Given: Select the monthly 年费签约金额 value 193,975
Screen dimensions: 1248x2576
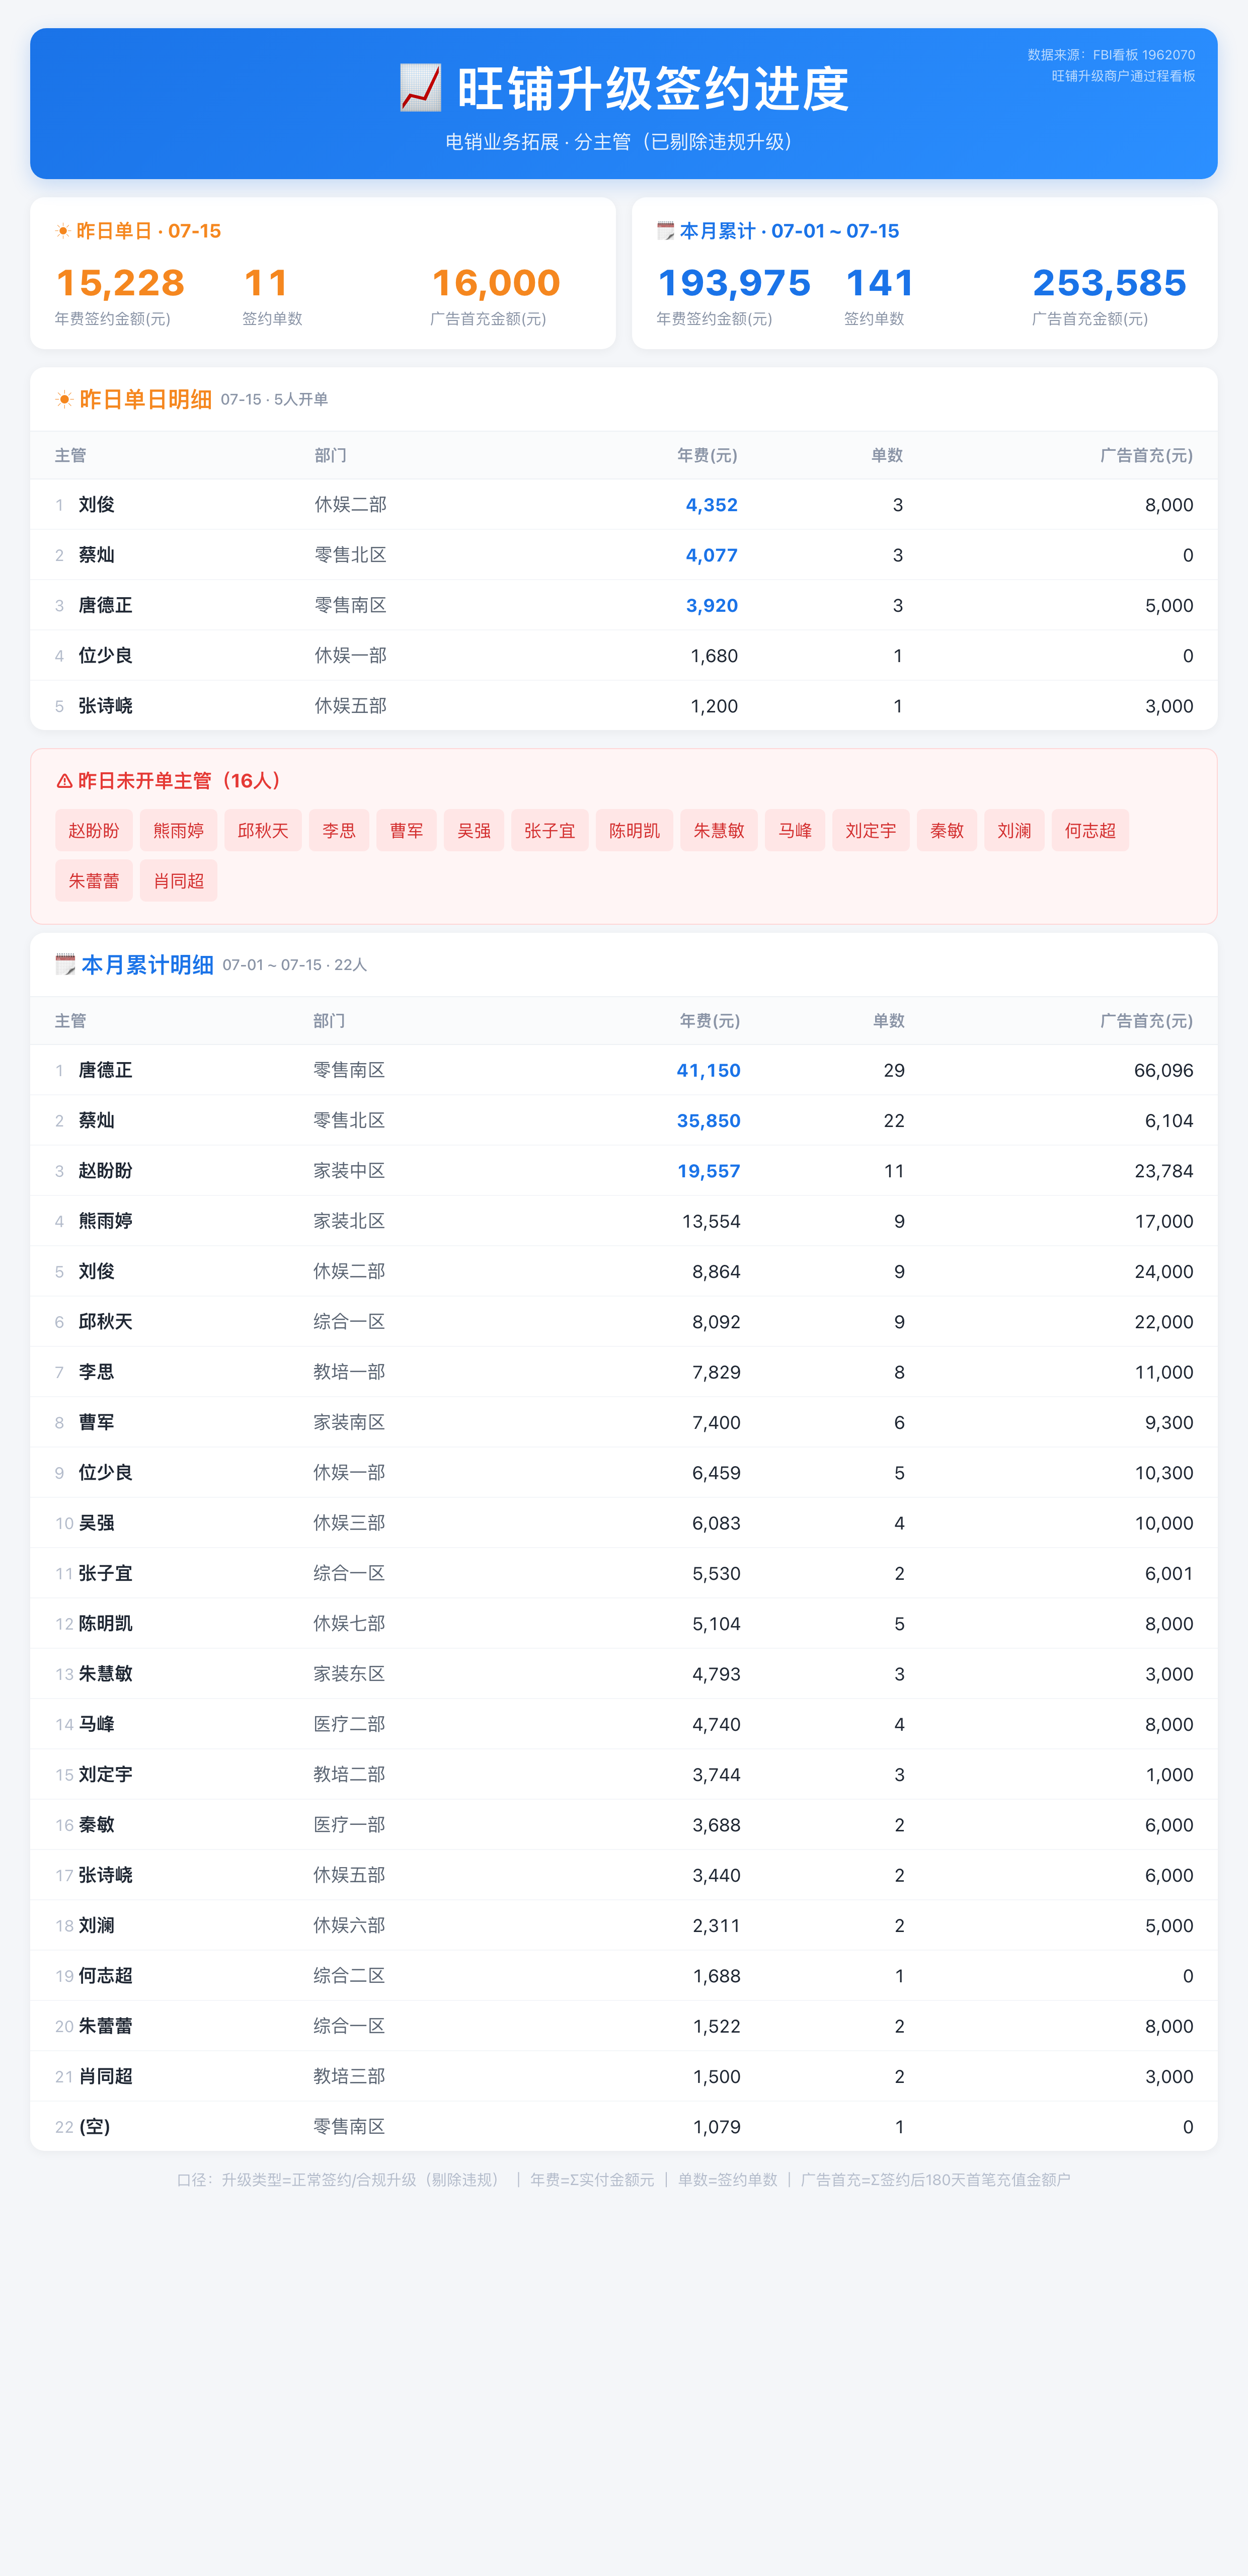Looking at the screenshot, I should pyautogui.click(x=734, y=283).
